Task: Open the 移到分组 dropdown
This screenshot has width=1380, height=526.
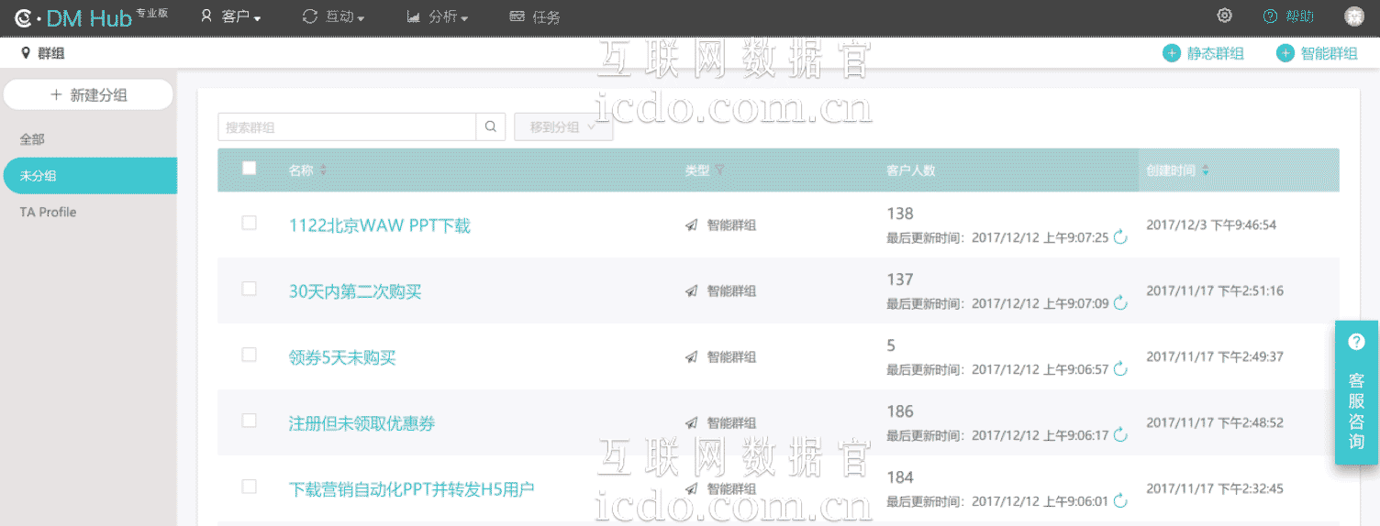Action: point(562,127)
